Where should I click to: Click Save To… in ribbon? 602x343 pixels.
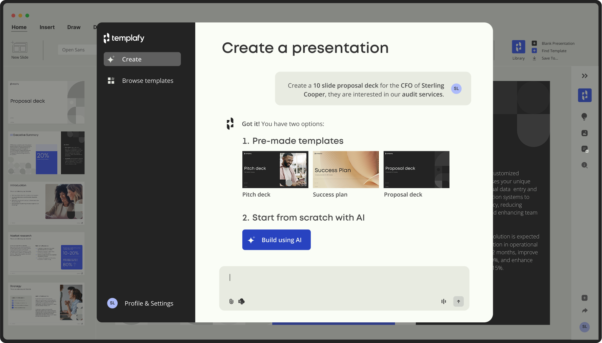[x=545, y=58]
